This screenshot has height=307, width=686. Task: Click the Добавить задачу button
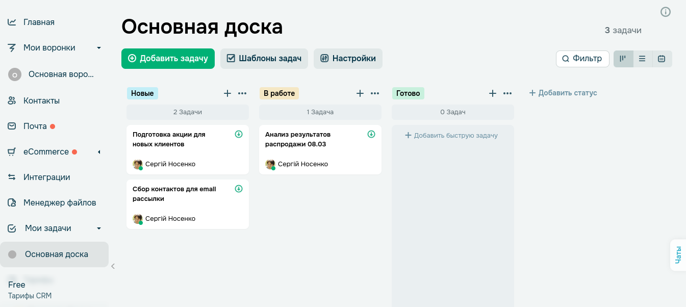[x=168, y=59]
